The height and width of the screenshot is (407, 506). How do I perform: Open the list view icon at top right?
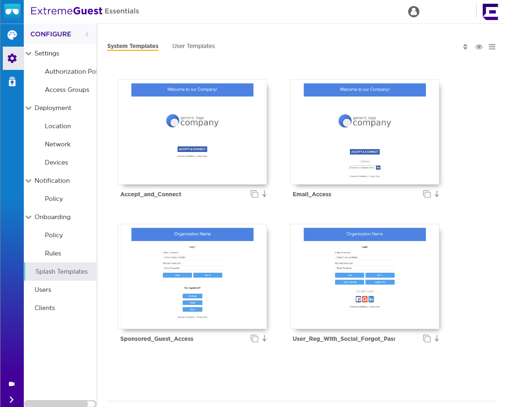[x=492, y=47]
